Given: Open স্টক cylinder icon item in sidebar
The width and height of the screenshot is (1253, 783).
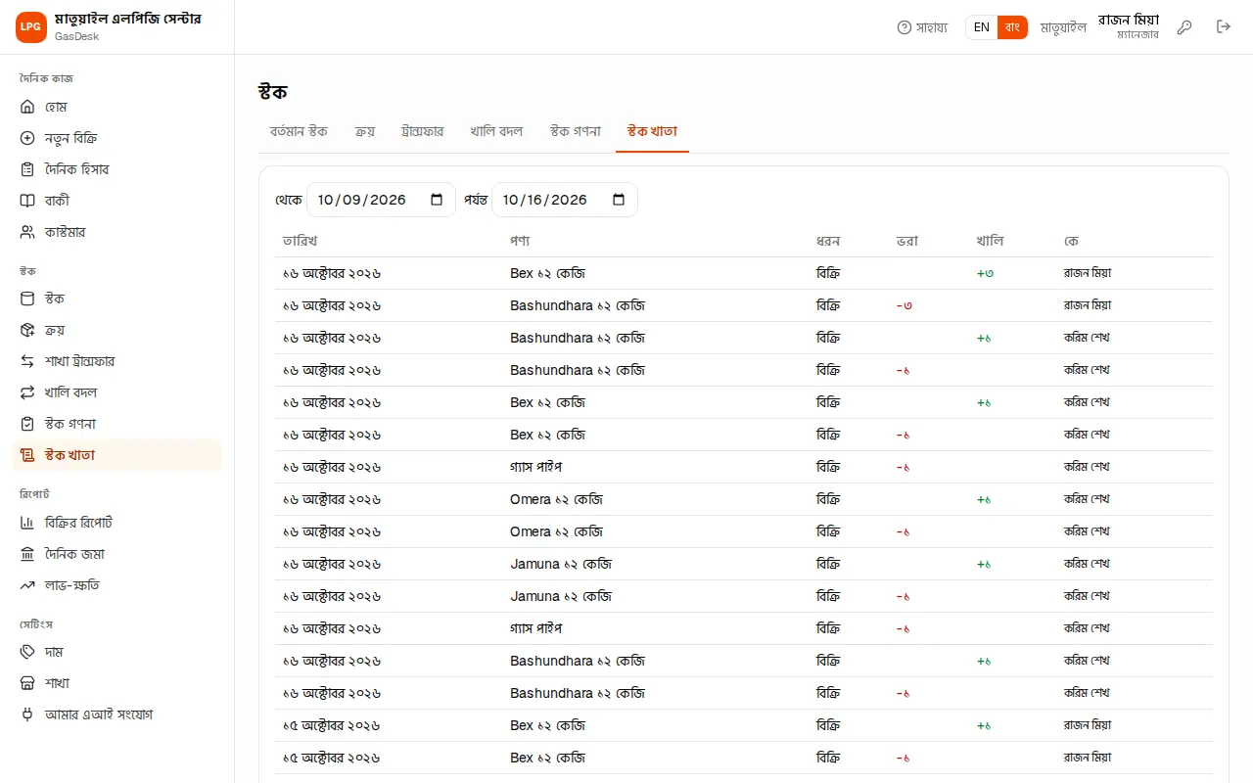Looking at the screenshot, I should [116, 299].
